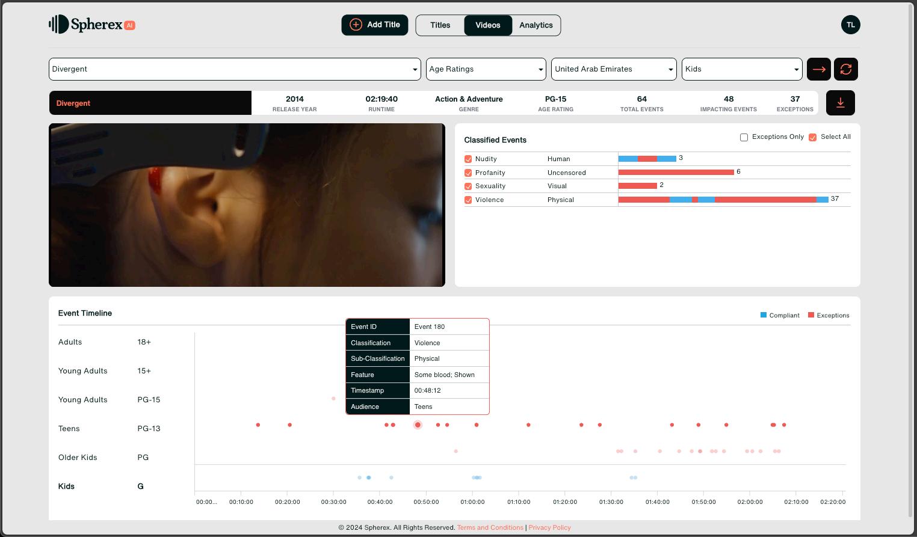
Task: Uncheck the Violence checkbox
Action: click(x=468, y=200)
